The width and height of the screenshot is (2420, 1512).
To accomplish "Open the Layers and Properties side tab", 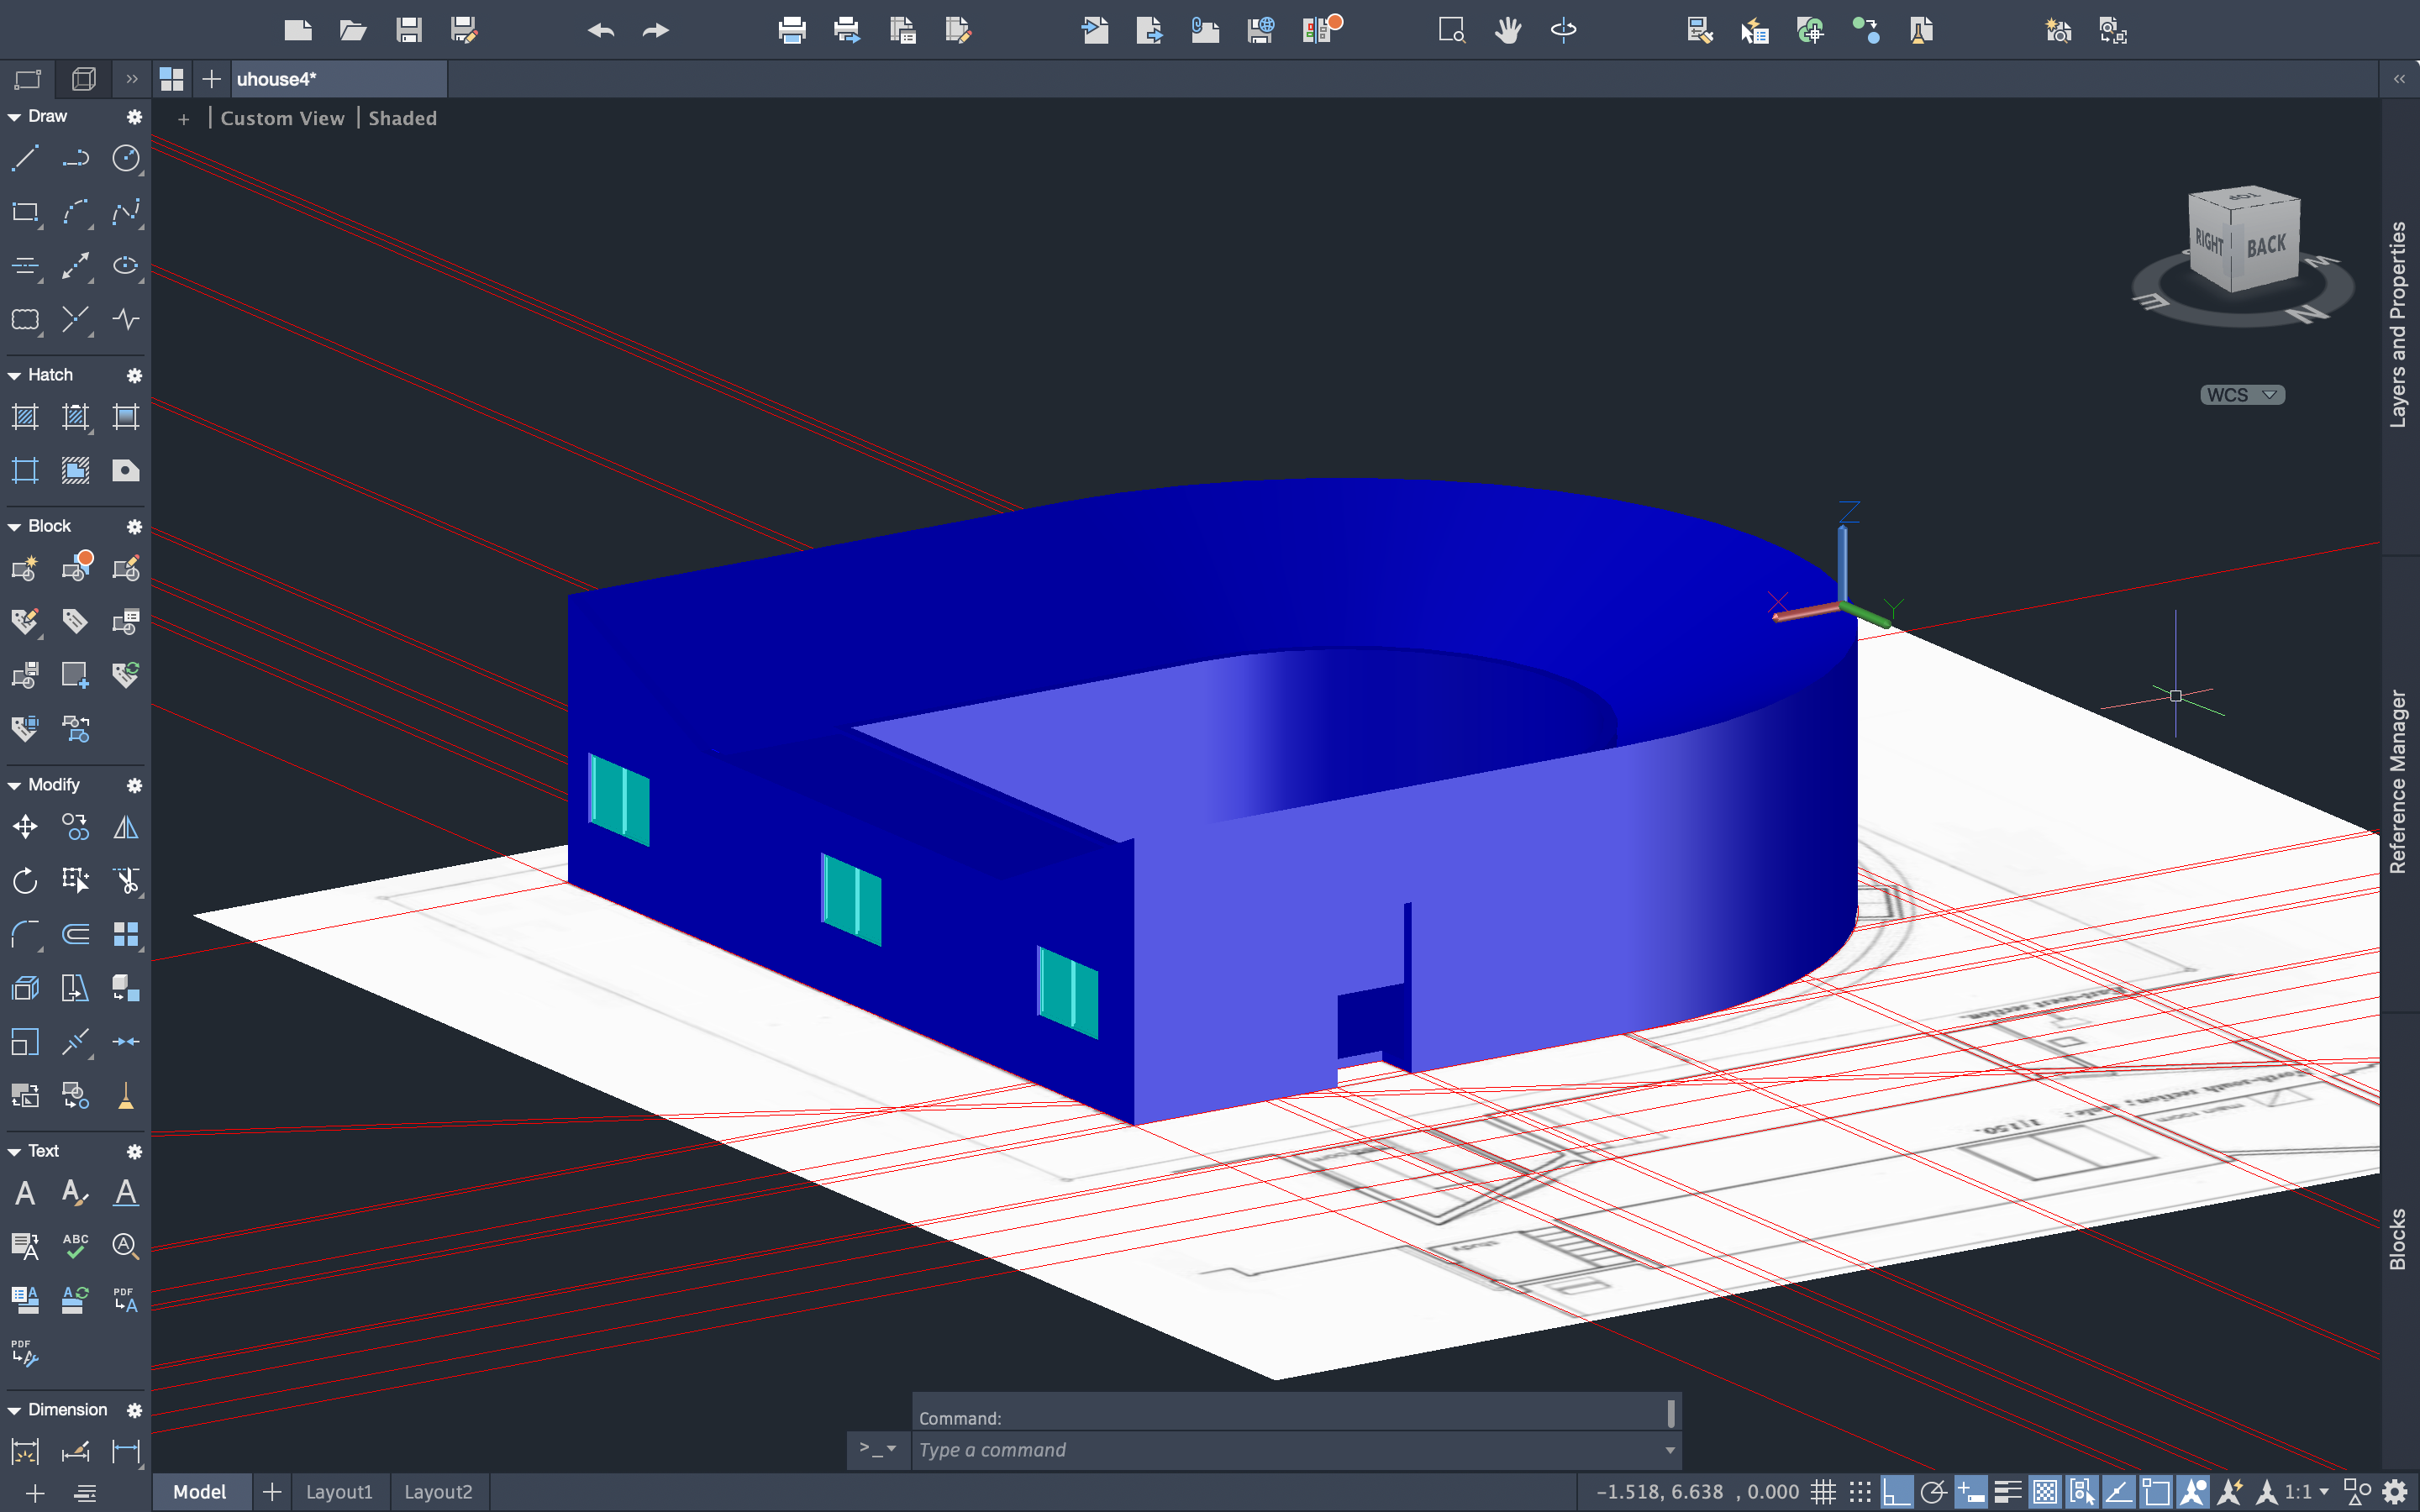I will pos(2399,325).
